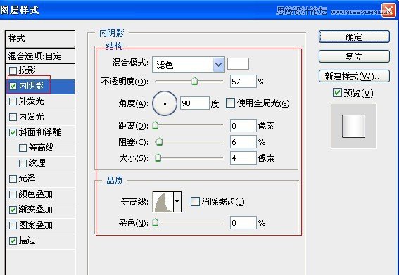
Task: Enable the 外发光 checkbox
Action: point(13,101)
